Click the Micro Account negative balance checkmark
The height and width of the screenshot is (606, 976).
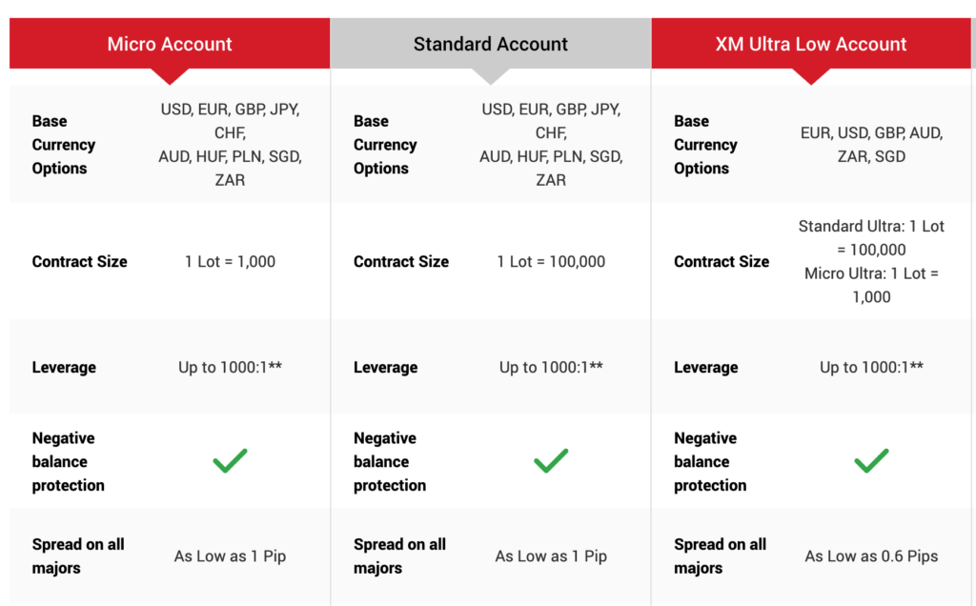point(231,461)
